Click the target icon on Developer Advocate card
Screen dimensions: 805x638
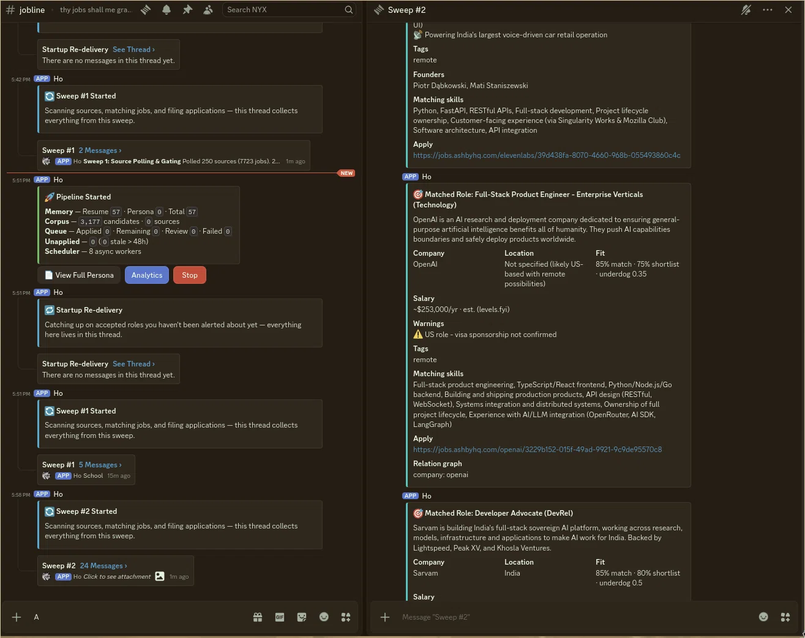(x=418, y=513)
